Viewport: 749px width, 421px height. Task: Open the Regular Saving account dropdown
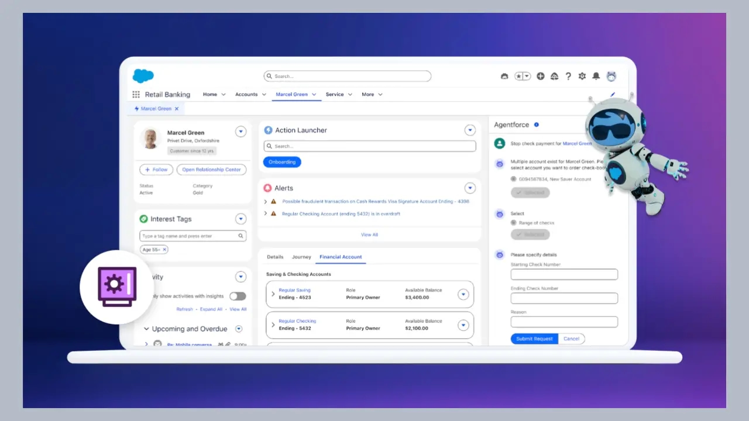[463, 294]
